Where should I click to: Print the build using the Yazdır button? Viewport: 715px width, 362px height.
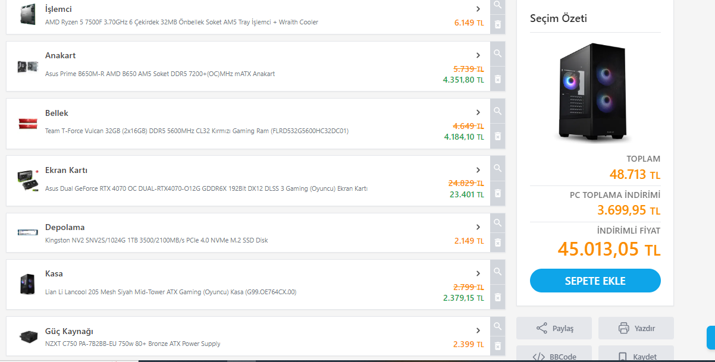click(636, 328)
